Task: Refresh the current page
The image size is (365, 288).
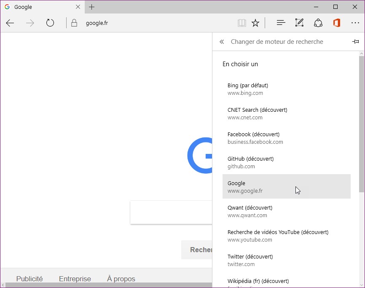Action: (50, 23)
